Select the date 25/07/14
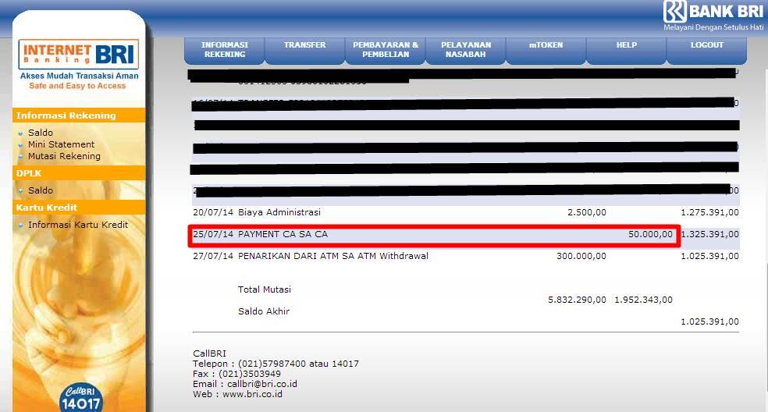This screenshot has width=768, height=412. tap(213, 234)
